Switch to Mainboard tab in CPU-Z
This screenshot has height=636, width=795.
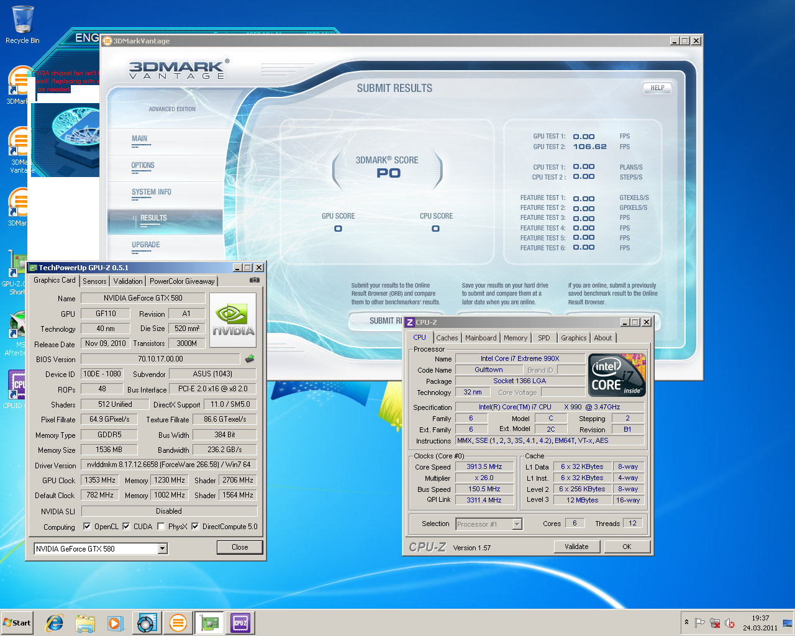pyautogui.click(x=481, y=338)
